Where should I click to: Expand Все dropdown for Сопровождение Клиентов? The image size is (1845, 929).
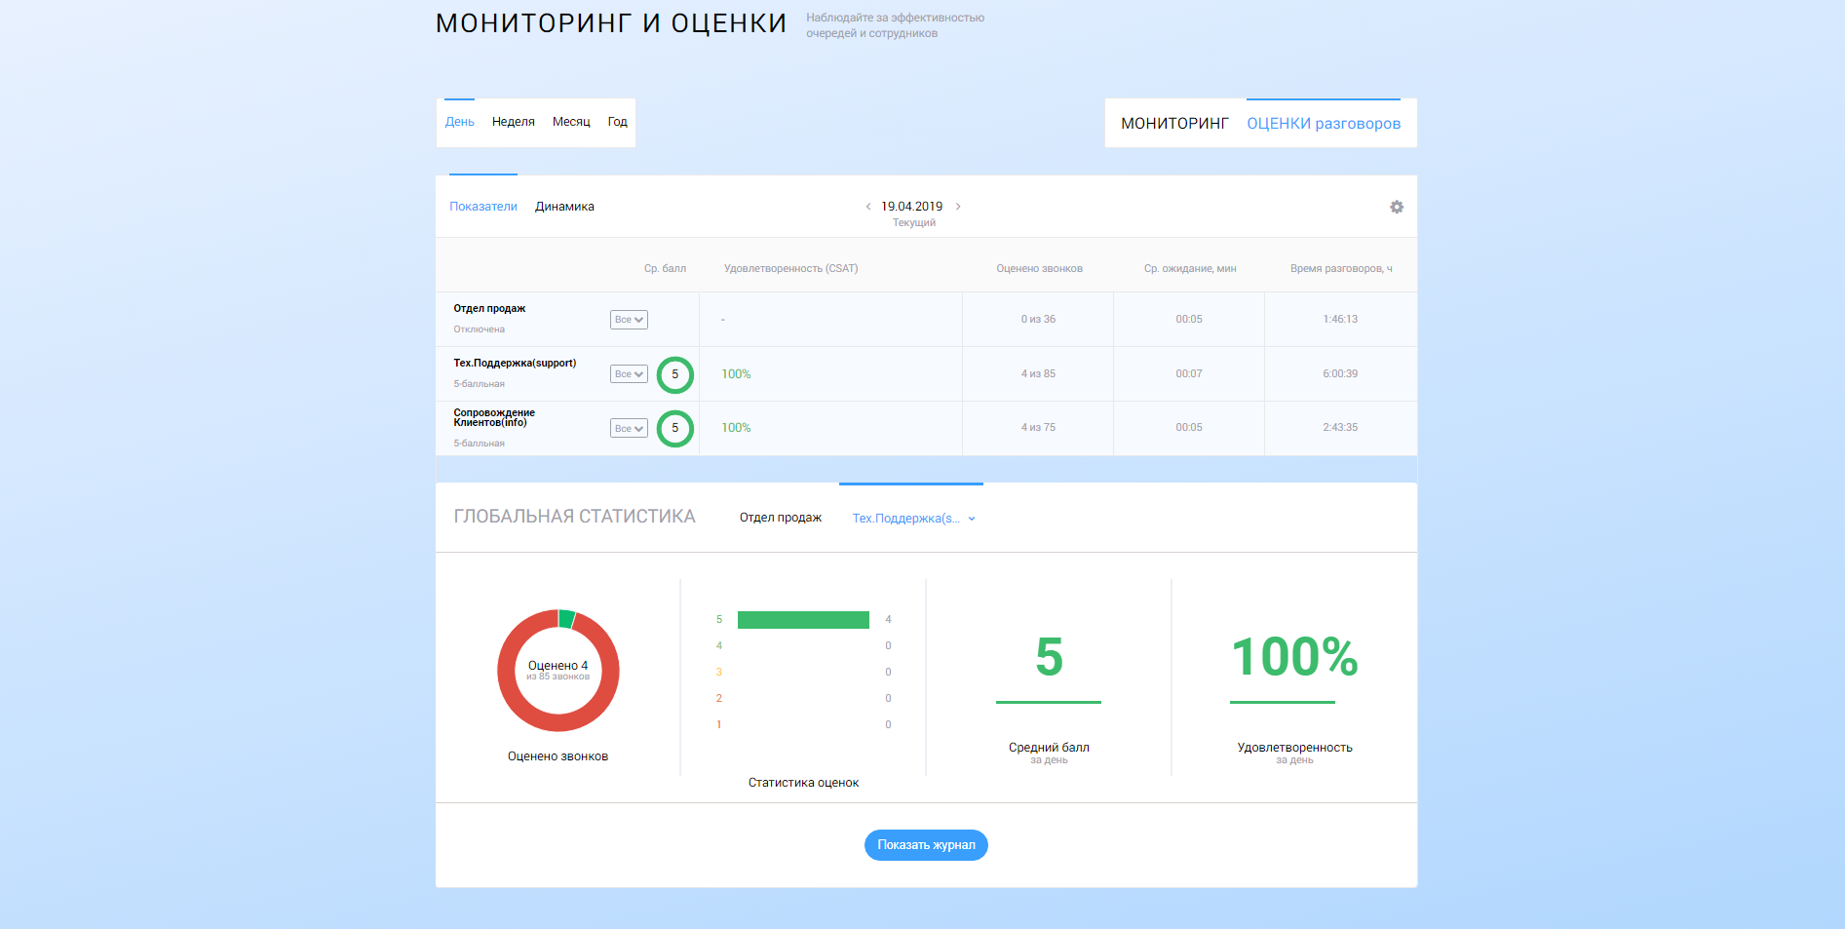(x=629, y=429)
